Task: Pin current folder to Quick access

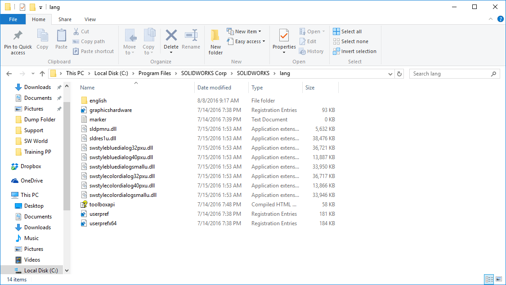Action: (x=18, y=40)
